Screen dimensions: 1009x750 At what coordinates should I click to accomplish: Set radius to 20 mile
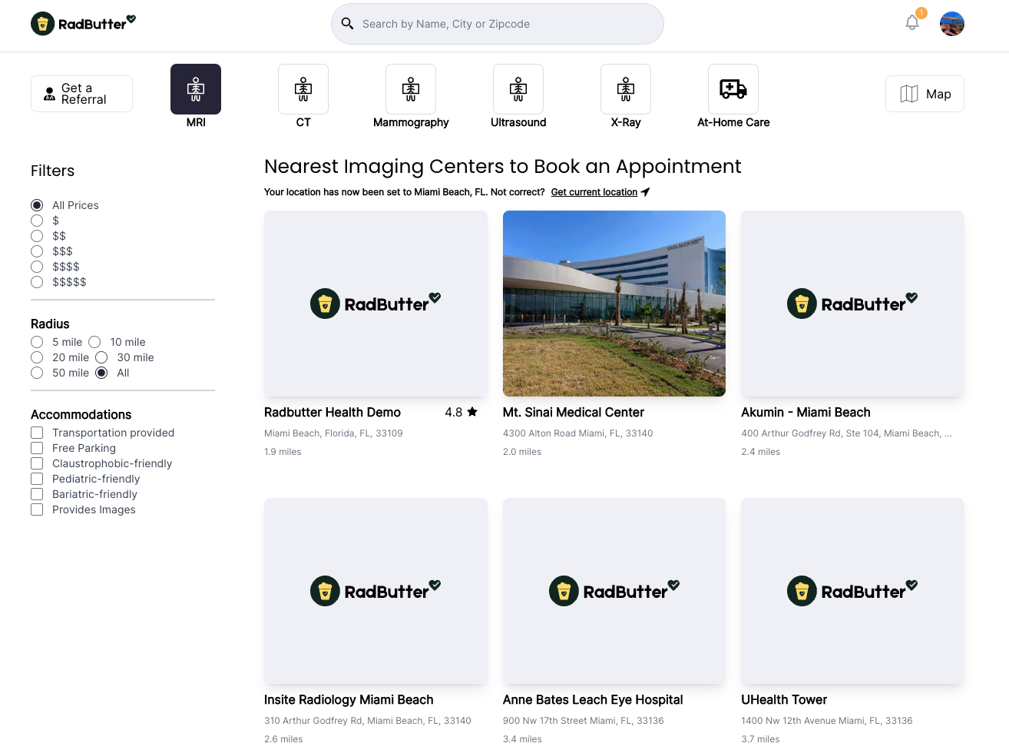click(x=37, y=357)
